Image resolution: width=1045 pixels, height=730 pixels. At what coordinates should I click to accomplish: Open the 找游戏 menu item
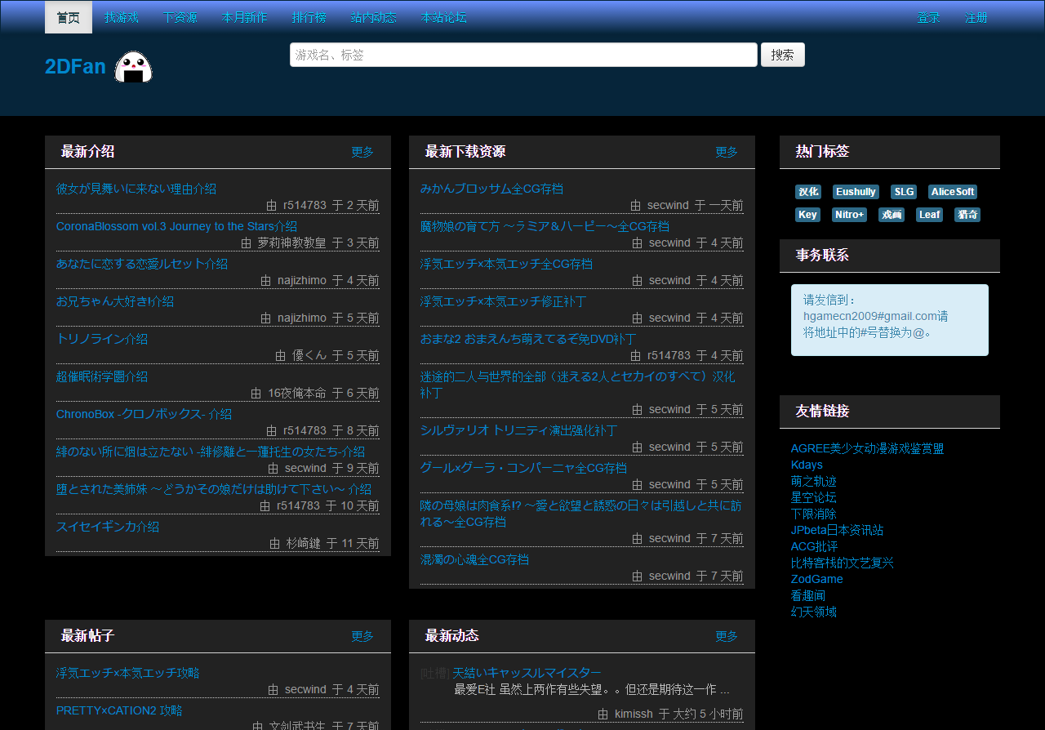(x=122, y=17)
